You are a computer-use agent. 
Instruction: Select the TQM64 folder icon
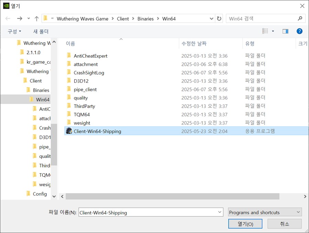pos(69,114)
